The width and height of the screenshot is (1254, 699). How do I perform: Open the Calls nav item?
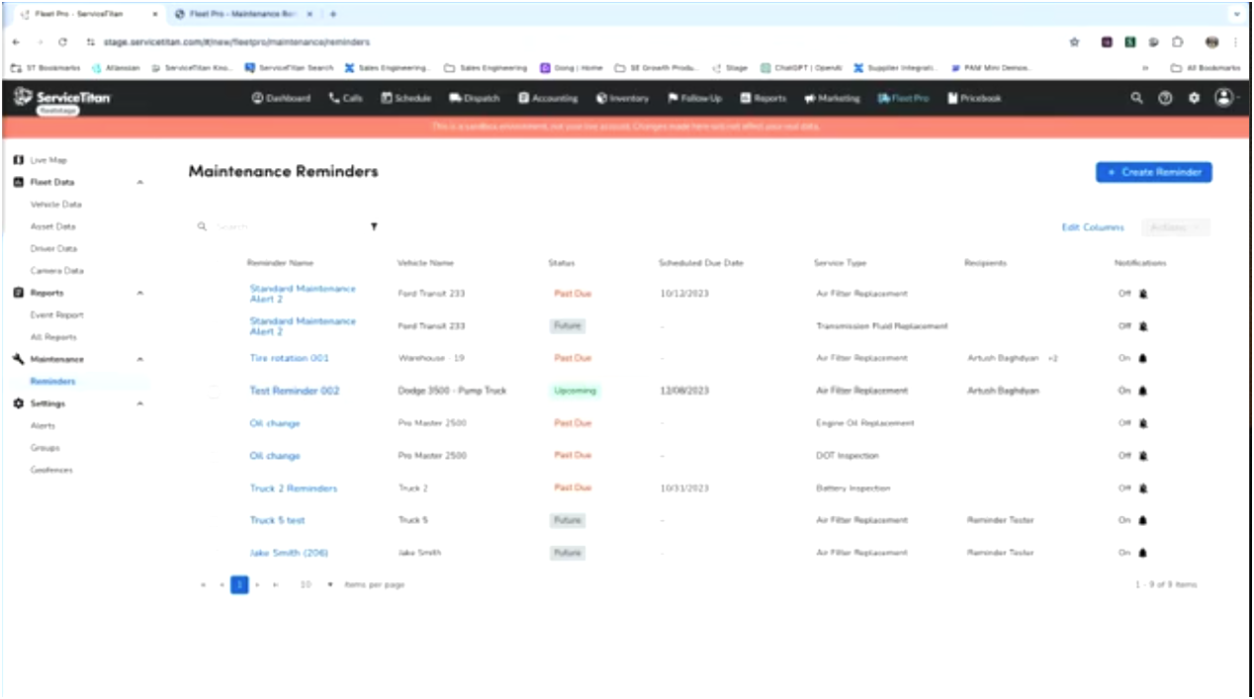click(x=346, y=99)
